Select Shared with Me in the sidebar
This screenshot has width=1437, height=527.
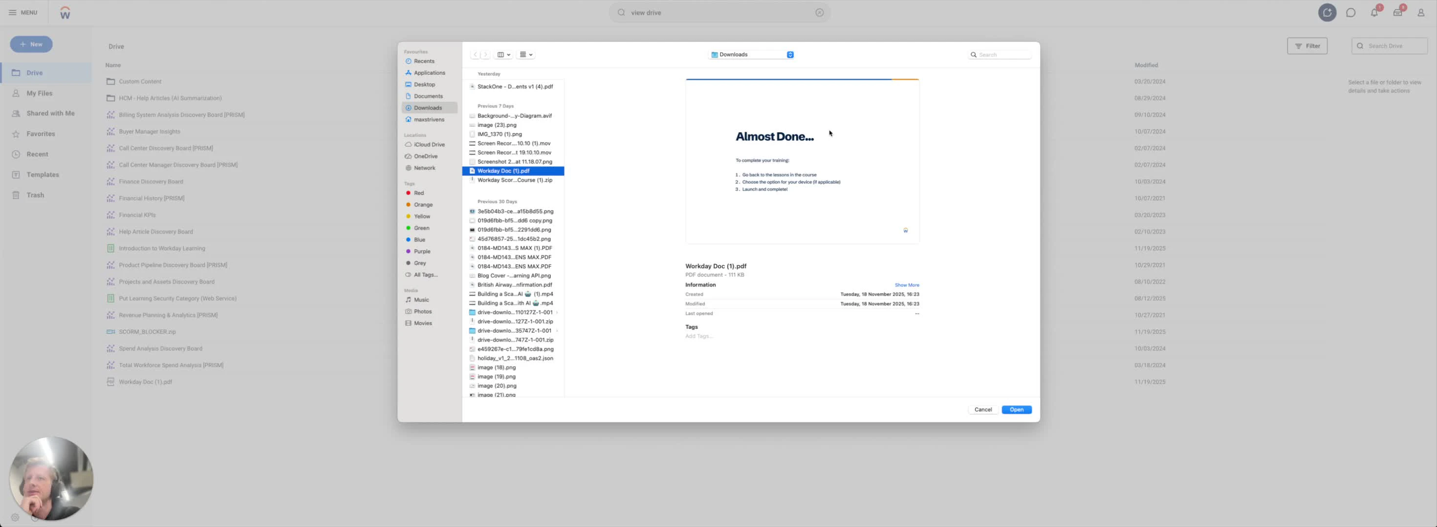click(x=51, y=113)
